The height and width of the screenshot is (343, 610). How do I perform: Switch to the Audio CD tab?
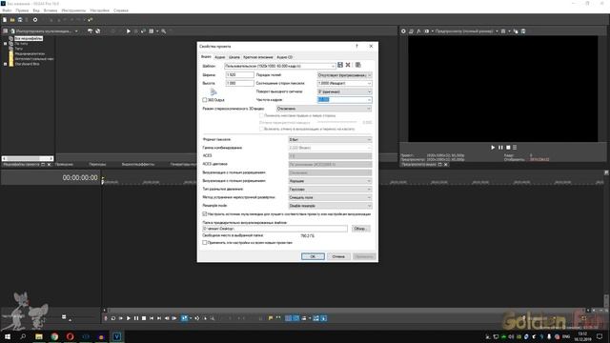click(284, 57)
